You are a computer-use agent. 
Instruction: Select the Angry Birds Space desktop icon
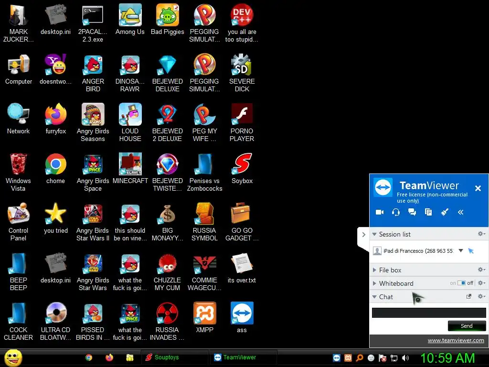[x=93, y=172]
